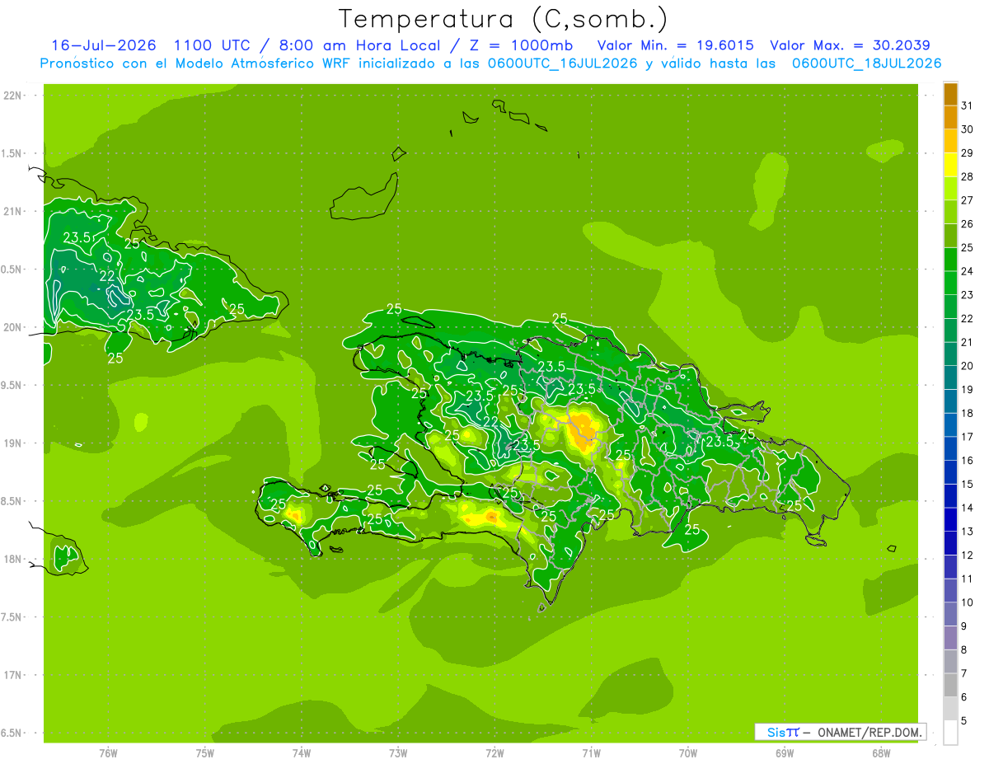
Task: Click 'Valor Max. = 30.2039' text
Action: [x=851, y=45]
